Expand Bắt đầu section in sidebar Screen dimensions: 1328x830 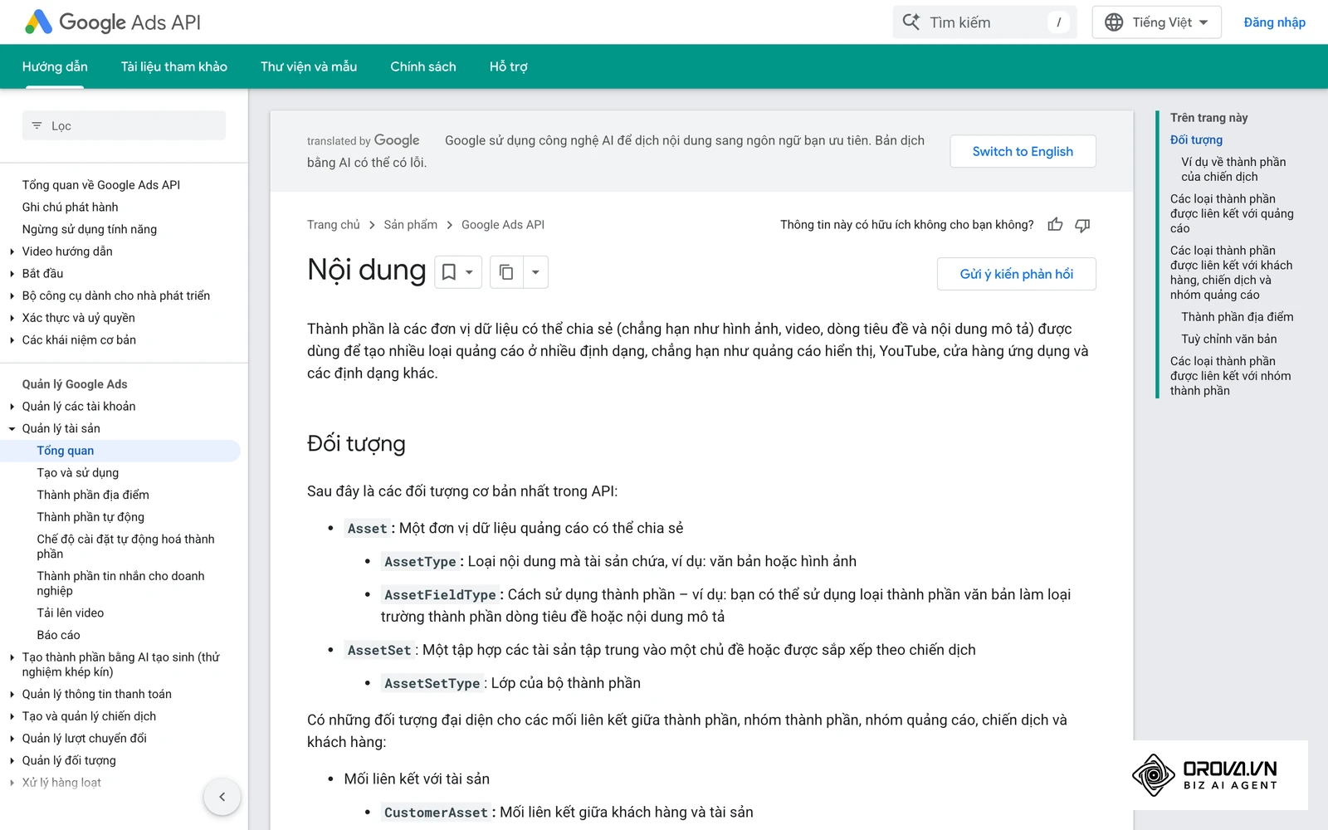point(12,274)
